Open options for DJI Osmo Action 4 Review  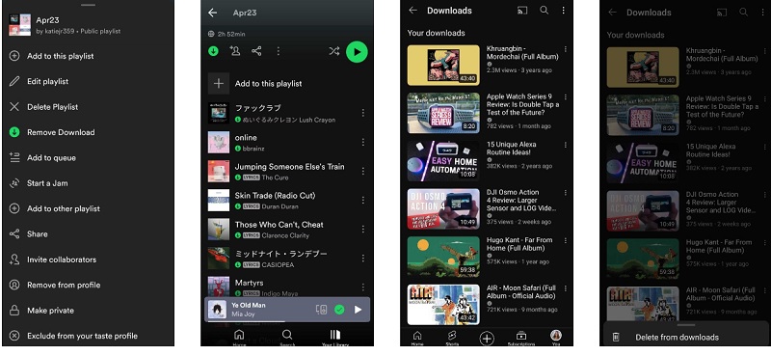pos(566,193)
